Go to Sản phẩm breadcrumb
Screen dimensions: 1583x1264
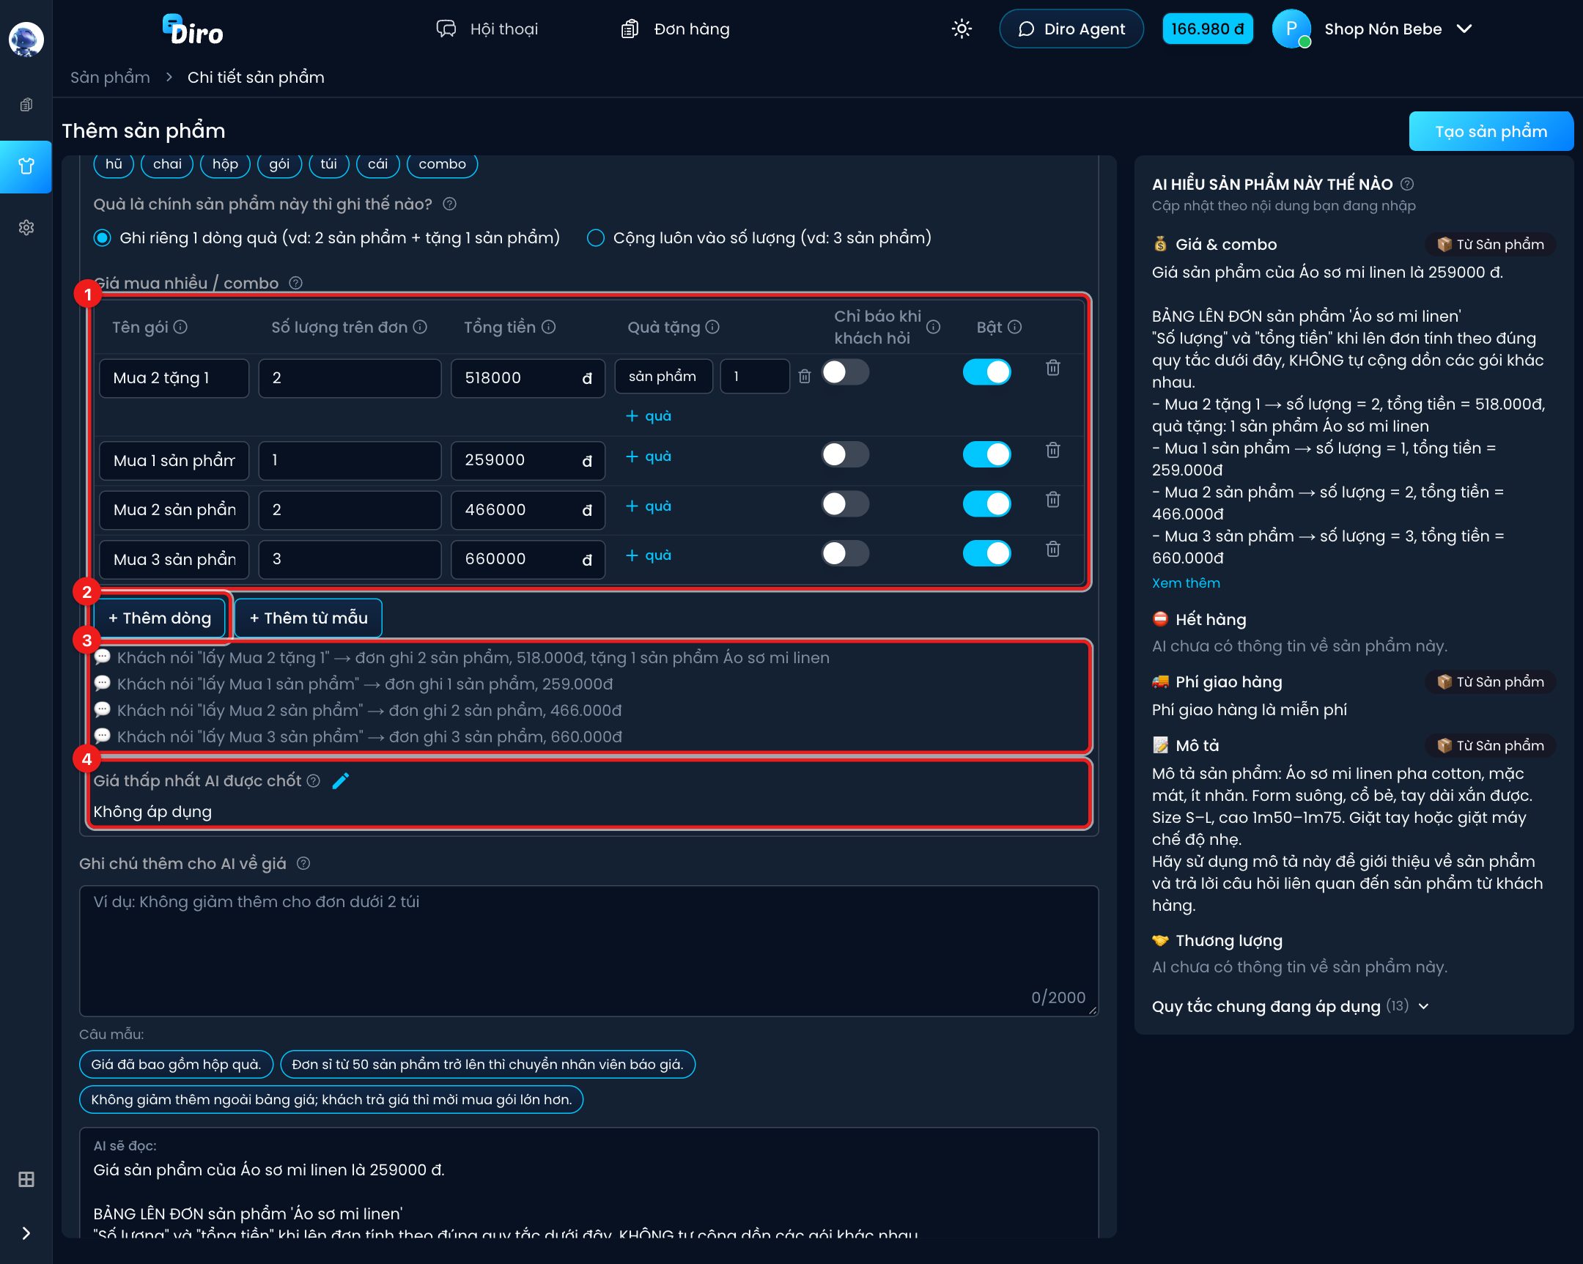[x=110, y=77]
